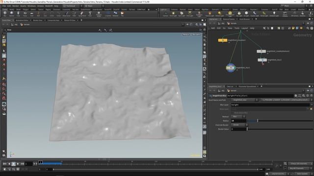
Task: Select the Spray Paint shelf tool
Action: click(x=82, y=14)
